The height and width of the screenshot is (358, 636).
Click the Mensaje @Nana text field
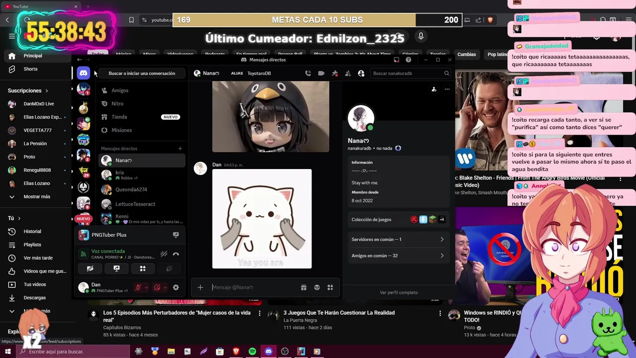point(253,287)
